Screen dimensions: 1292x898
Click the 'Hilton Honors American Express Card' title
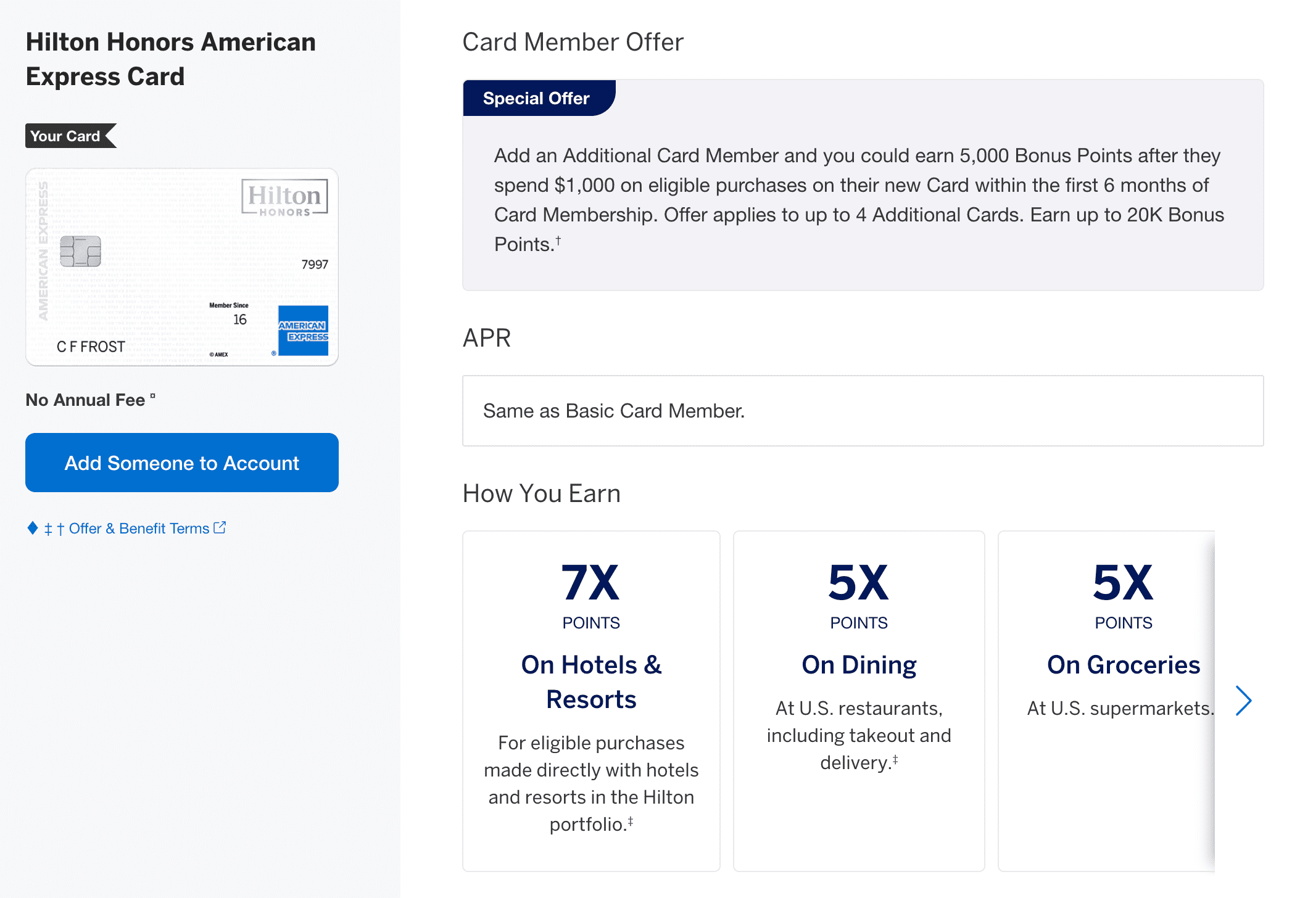171,59
